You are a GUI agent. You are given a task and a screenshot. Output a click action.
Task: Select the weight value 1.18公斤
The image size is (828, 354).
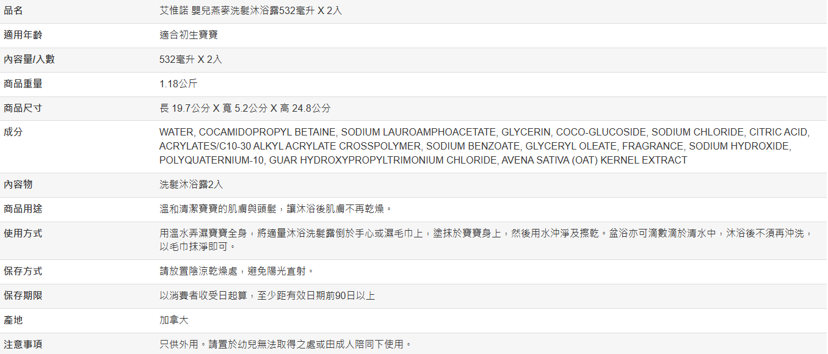[178, 84]
